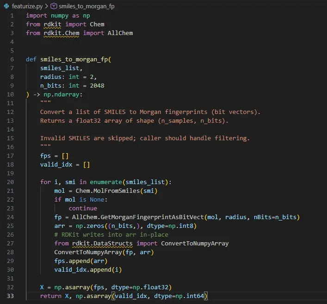
Task: Click line number 6 in gutter
Action: 12,59
